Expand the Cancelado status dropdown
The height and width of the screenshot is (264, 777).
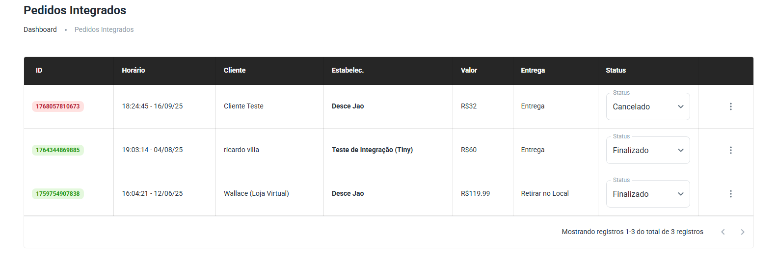[648, 106]
